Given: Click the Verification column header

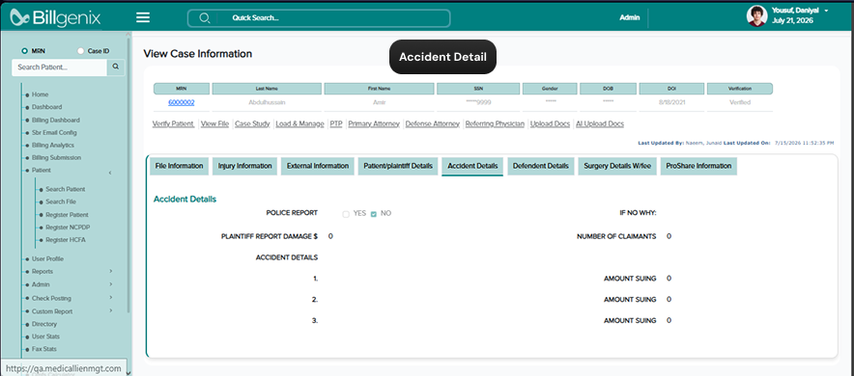Looking at the screenshot, I should pos(740,89).
